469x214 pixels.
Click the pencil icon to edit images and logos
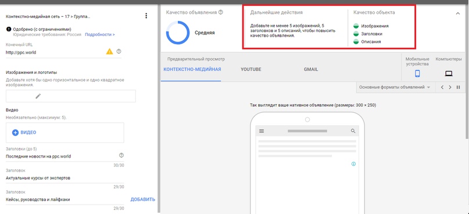pyautogui.click(x=38, y=96)
